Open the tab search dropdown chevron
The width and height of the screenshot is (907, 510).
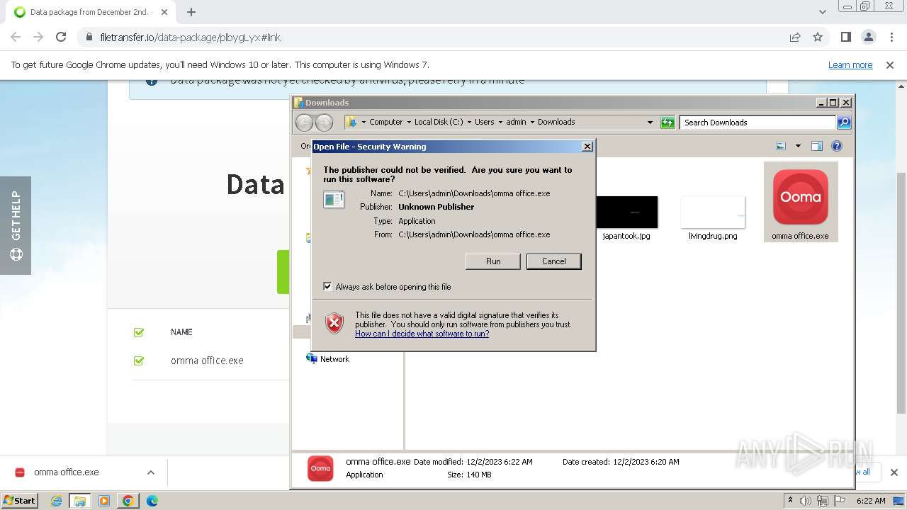822,12
